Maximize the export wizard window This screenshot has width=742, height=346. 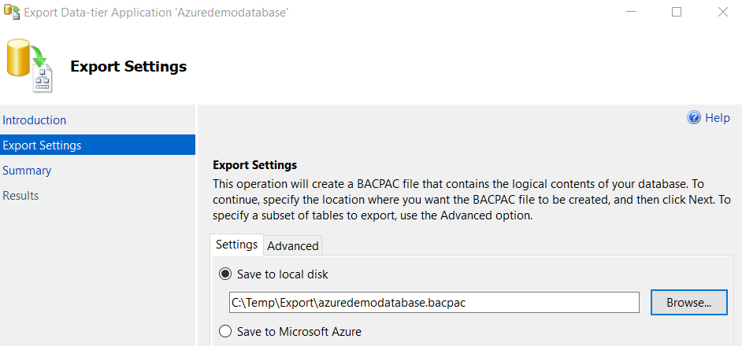(676, 13)
